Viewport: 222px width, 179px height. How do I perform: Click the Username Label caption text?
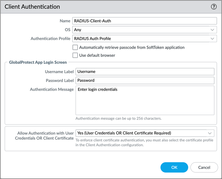59,72
